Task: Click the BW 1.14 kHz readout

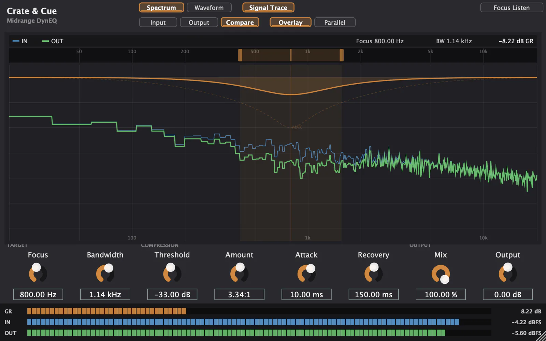Action: coord(454,41)
